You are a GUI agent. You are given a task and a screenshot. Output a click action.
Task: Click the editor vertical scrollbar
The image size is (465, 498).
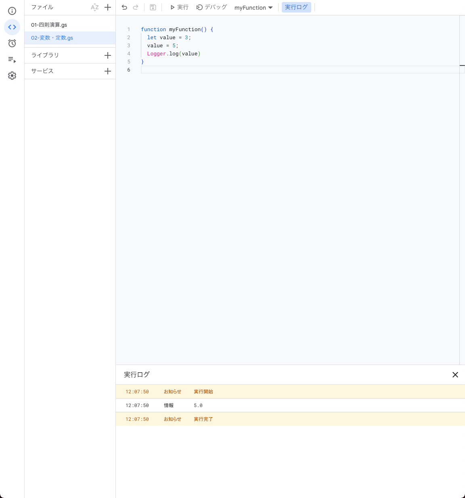[x=462, y=190]
